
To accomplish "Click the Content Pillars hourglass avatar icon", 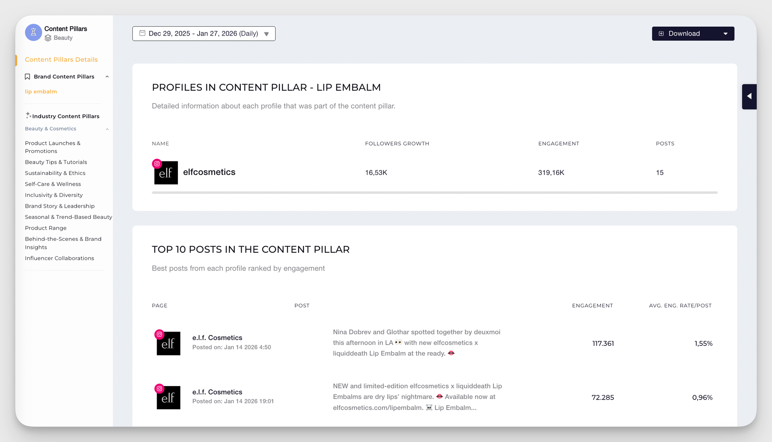I will click(34, 32).
